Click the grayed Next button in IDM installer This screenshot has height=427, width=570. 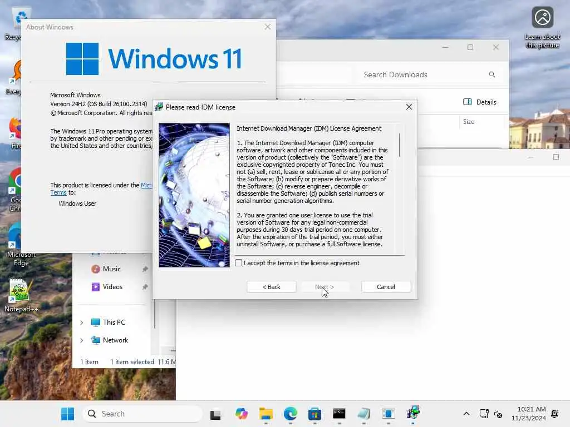[x=325, y=287]
